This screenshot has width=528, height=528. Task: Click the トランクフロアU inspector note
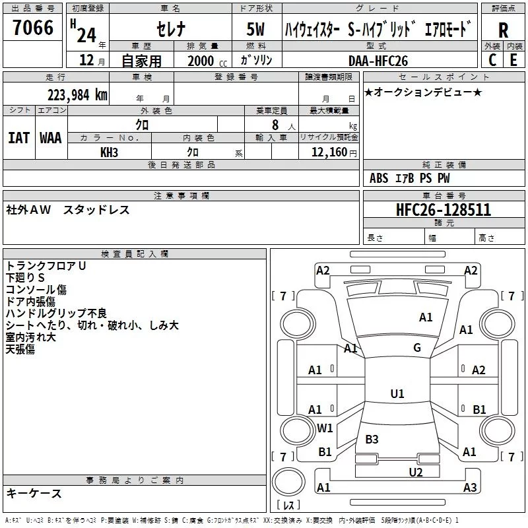pyautogui.click(x=46, y=266)
